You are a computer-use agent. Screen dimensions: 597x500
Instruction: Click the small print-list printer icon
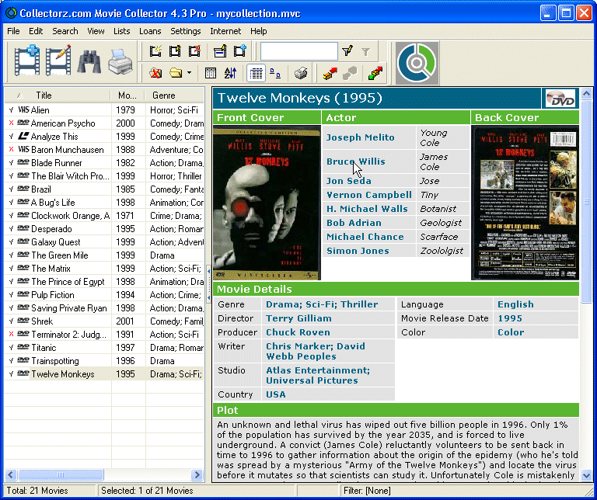[x=301, y=73]
